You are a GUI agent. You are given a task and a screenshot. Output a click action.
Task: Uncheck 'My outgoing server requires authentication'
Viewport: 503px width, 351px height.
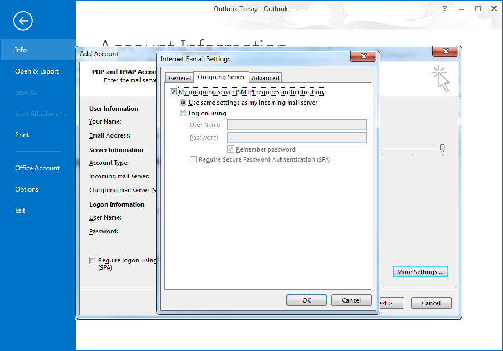coord(173,92)
